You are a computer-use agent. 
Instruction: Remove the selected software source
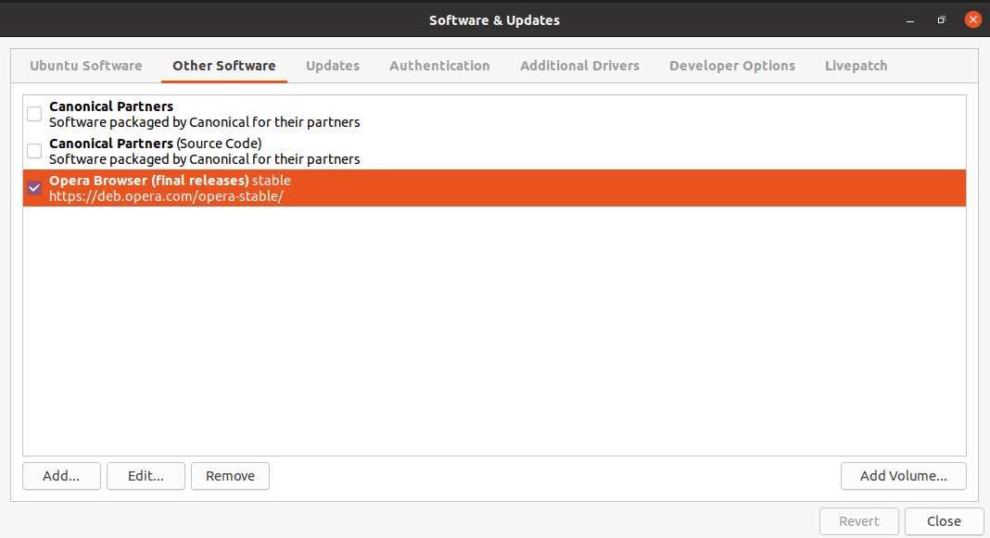click(230, 476)
